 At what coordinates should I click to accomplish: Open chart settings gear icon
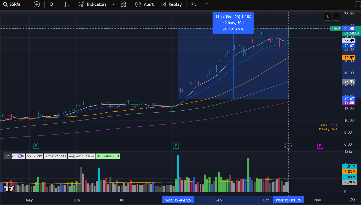click(x=353, y=200)
